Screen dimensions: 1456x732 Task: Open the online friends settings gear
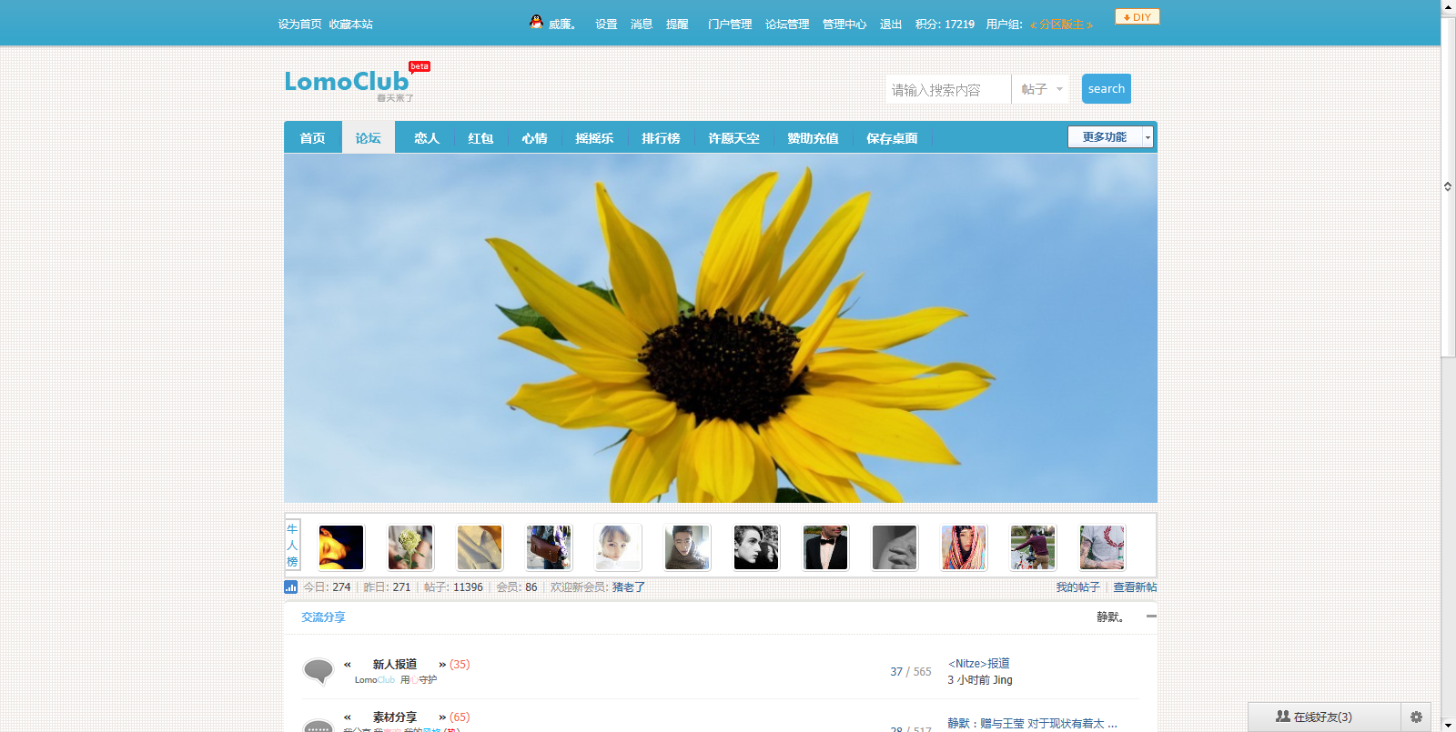click(1416, 717)
